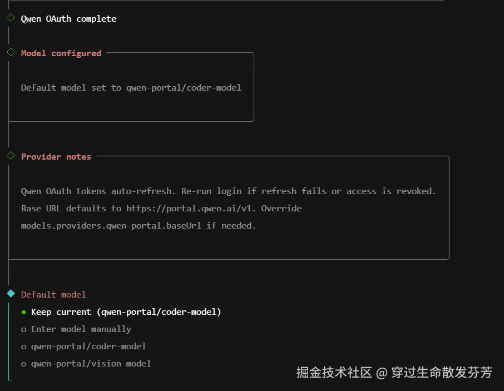This screenshot has height=391, width=504.
Task: Select the green radio dot for Keep current
Action: click(x=24, y=312)
